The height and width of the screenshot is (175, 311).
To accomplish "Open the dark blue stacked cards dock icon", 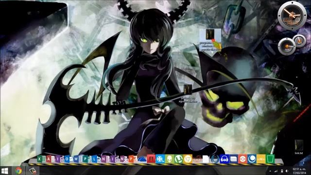I will click(x=233, y=159).
